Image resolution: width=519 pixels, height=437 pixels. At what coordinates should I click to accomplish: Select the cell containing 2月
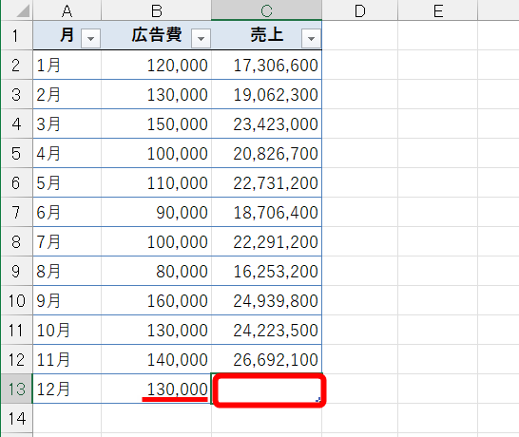(67, 94)
